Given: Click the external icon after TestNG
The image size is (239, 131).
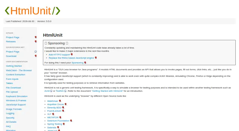Looking at the screenshot, I should (x=65, y=91).
